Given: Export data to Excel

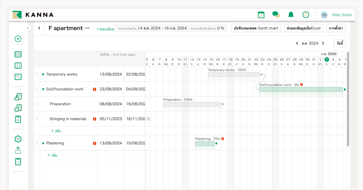Looking at the screenshot, I should coord(303,28).
